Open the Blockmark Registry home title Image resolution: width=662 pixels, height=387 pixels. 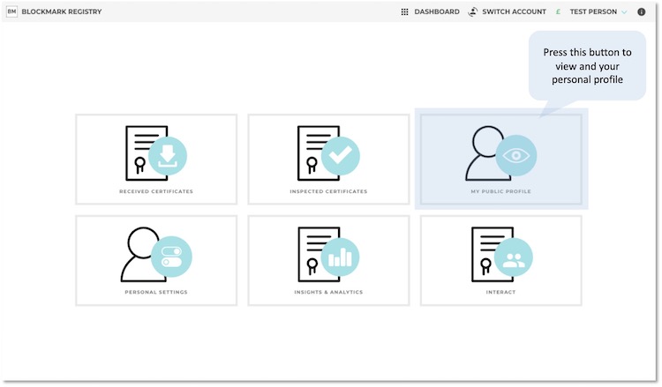pyautogui.click(x=61, y=11)
